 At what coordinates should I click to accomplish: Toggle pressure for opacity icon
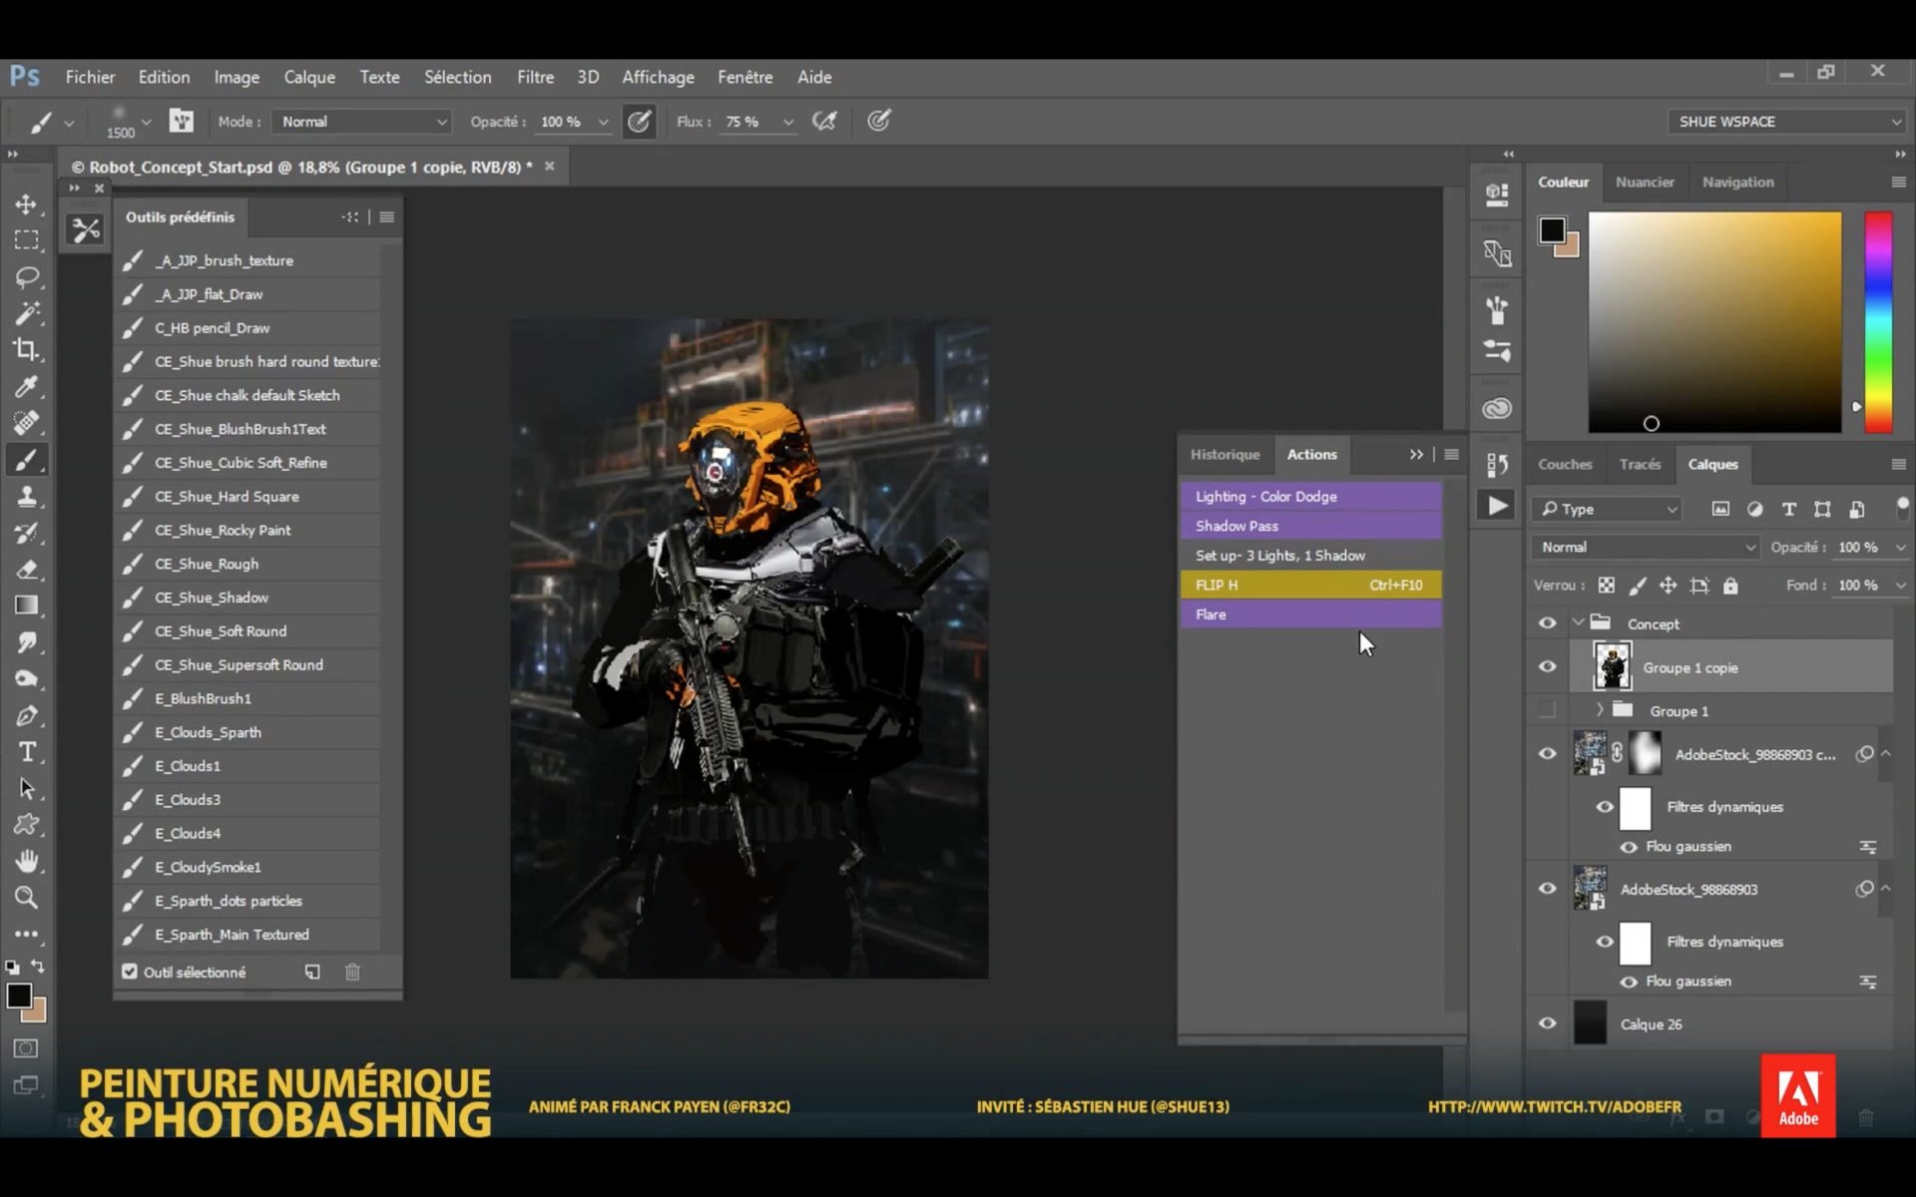(x=639, y=122)
